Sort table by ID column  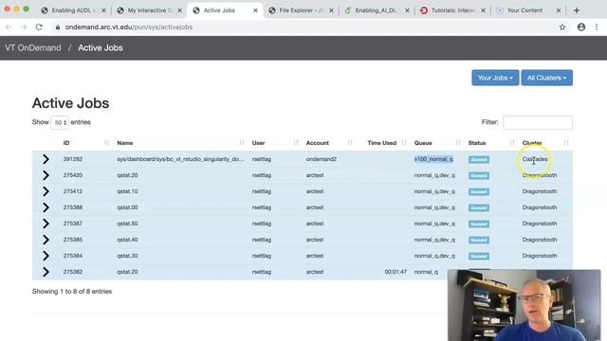pos(85,143)
